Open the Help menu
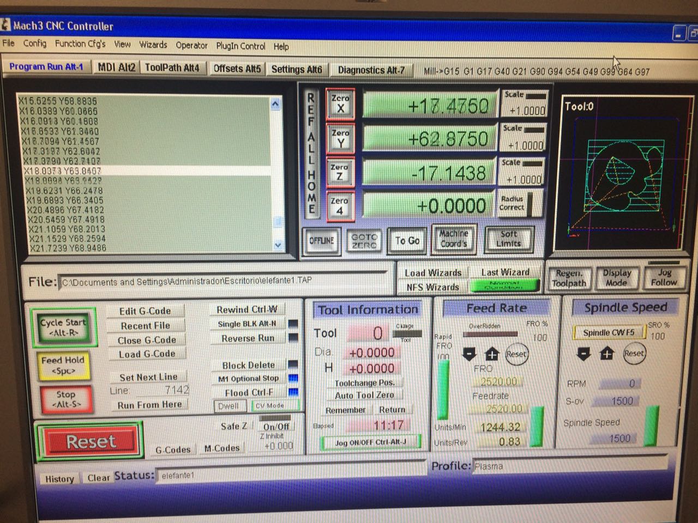The image size is (698, 523). [281, 46]
